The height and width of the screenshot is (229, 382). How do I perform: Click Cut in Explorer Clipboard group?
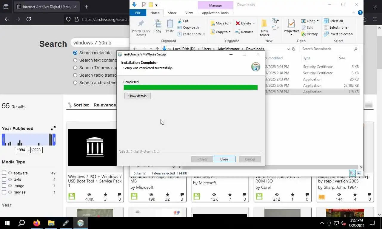pos(183,21)
